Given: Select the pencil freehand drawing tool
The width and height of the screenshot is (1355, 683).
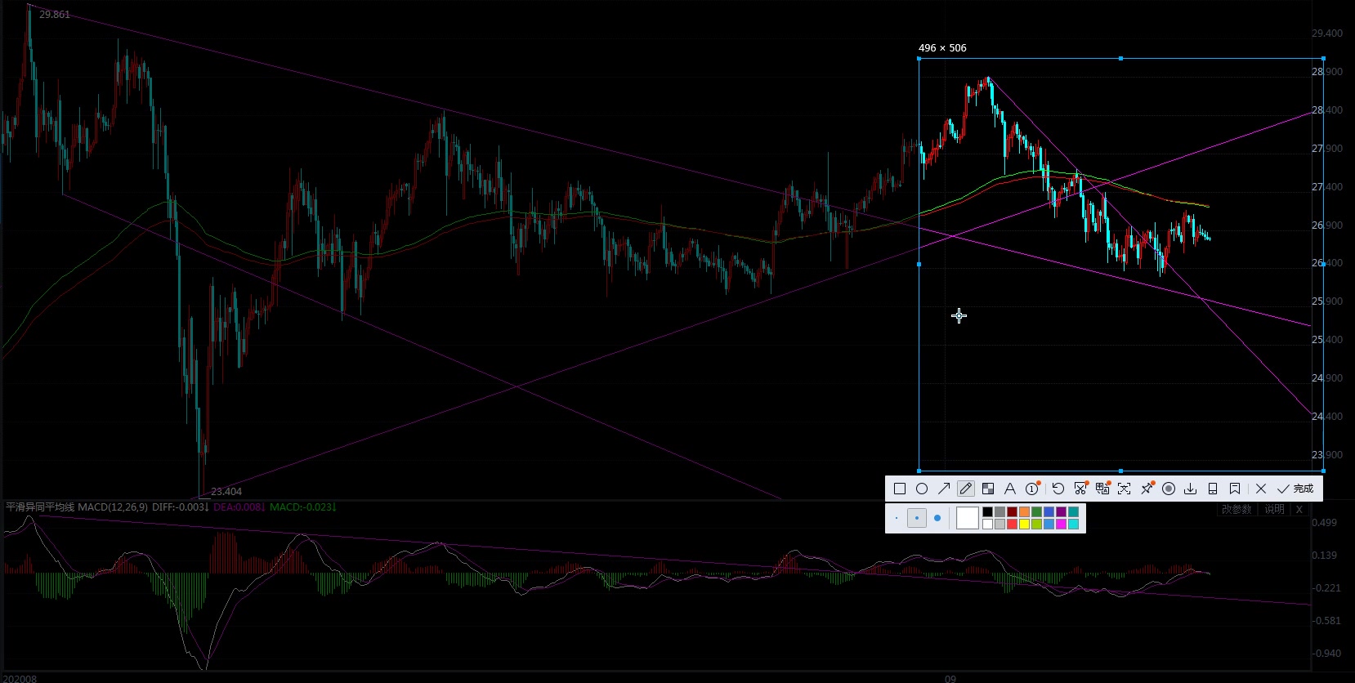Looking at the screenshot, I should click(x=966, y=489).
